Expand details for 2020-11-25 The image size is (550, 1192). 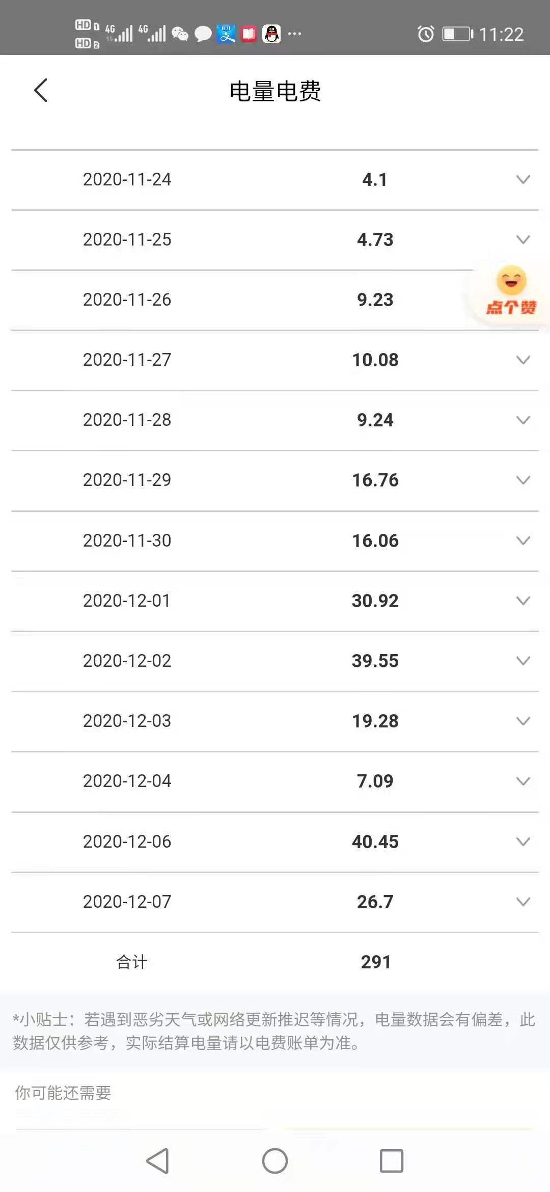point(523,239)
